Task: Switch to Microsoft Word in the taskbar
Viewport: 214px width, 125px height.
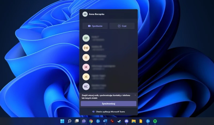Action: 105,121
